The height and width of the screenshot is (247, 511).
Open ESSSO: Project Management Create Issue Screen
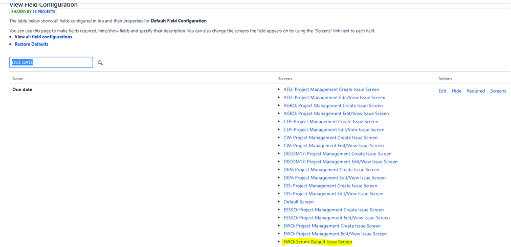tap(334, 210)
